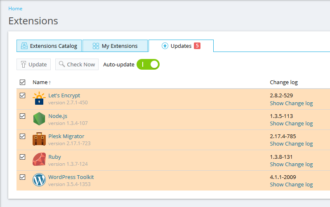
Task: Show Change log for WordPress Toolkit 4.1.1-2009
Action: tap(291, 184)
